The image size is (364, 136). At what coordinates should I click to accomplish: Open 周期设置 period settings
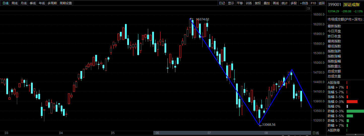tap(66, 3)
